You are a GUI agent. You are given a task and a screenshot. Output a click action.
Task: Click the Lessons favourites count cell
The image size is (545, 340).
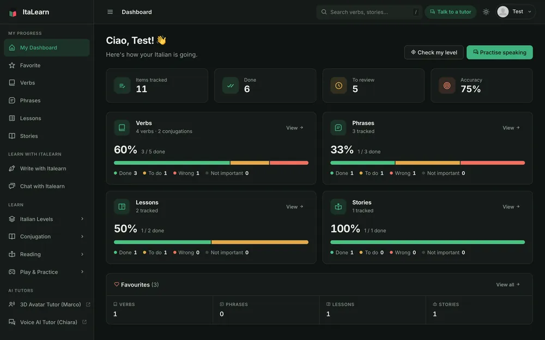click(x=372, y=310)
